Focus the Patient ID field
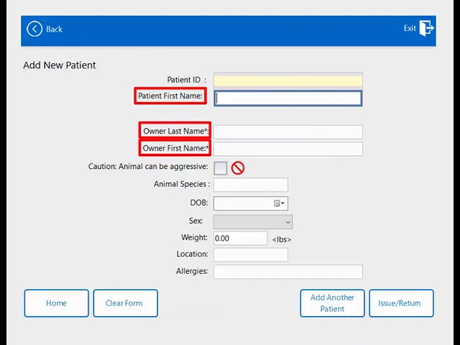The width and height of the screenshot is (460, 345). point(288,80)
